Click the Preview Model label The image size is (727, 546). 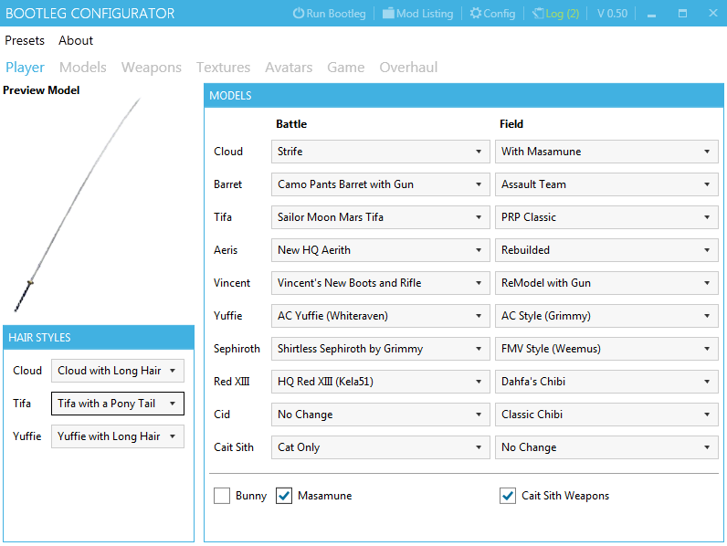(41, 90)
